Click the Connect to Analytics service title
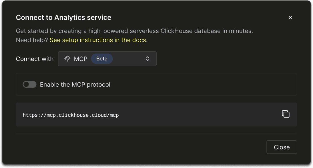Image resolution: width=313 pixels, height=168 pixels. (x=63, y=17)
